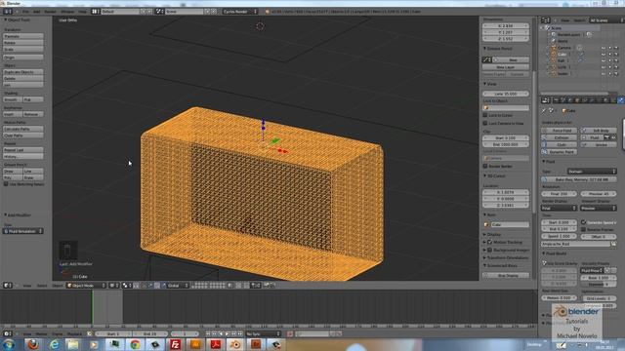
Task: Toggle Reverse Frames checkbox
Action: pos(584,229)
